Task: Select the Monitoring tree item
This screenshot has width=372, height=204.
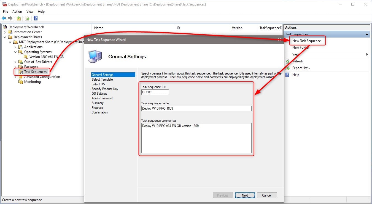Action: pyautogui.click(x=32, y=82)
